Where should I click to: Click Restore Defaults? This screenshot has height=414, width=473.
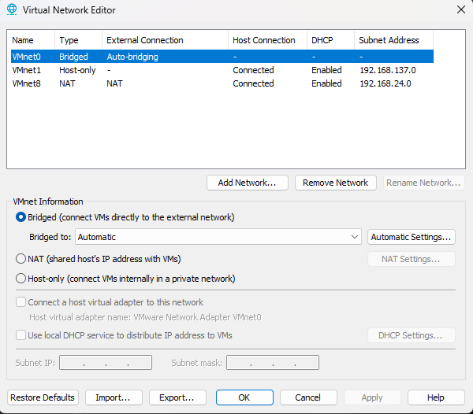[43, 397]
